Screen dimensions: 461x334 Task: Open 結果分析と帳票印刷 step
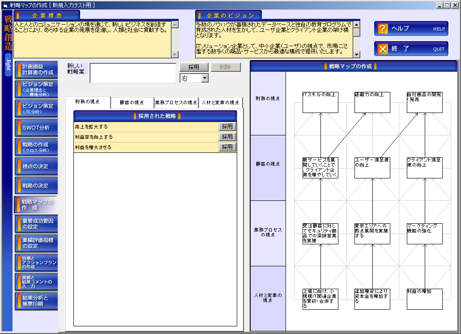[36, 301]
